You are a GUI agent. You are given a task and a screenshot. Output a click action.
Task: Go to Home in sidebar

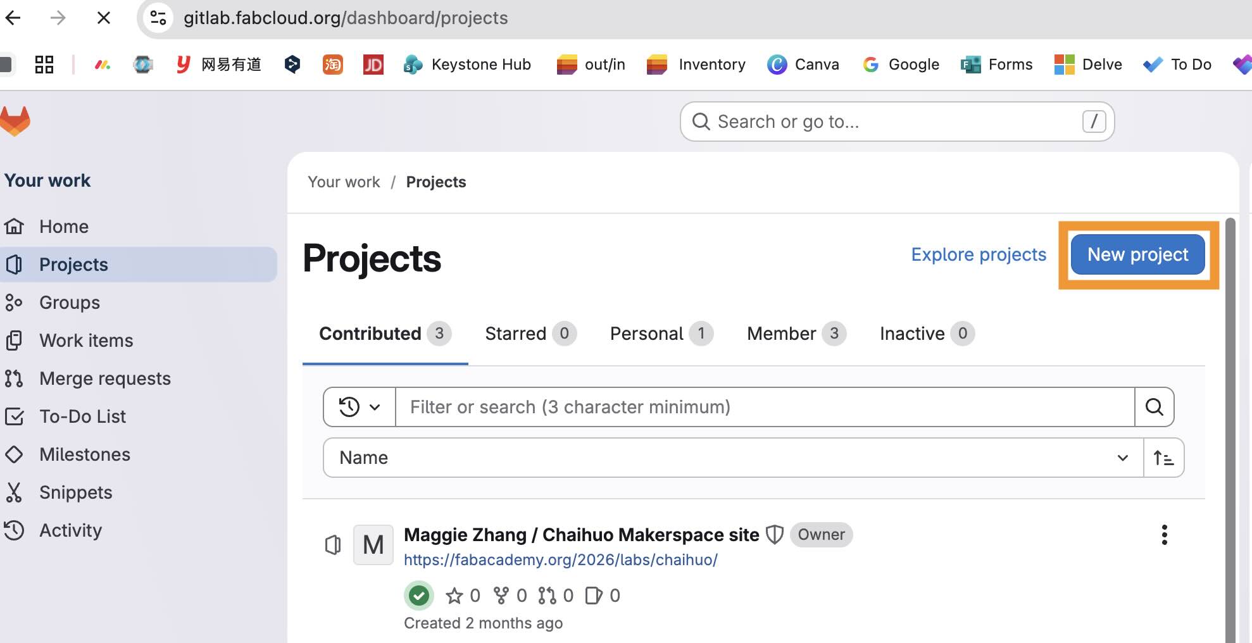(x=139, y=227)
